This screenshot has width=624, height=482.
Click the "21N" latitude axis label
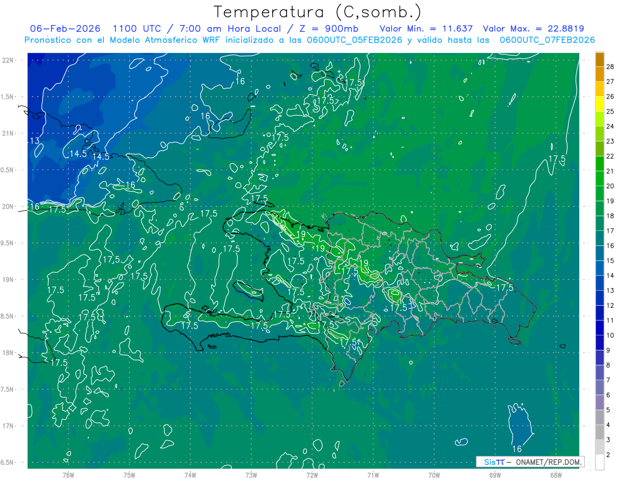[x=8, y=133]
